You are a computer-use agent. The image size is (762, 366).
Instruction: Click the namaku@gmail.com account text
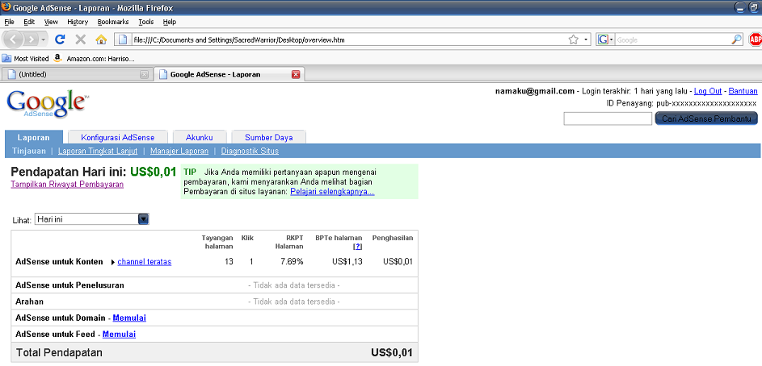(535, 91)
